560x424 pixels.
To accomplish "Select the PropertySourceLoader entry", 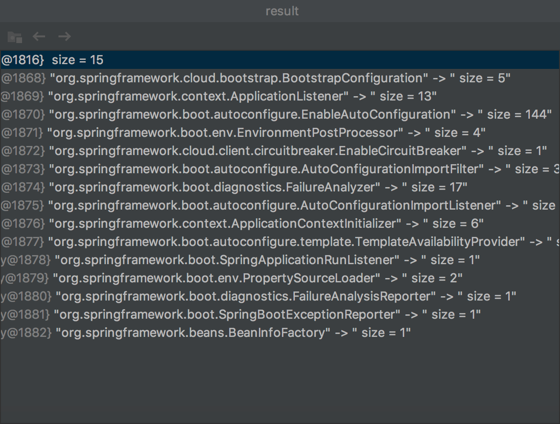I will point(216,278).
